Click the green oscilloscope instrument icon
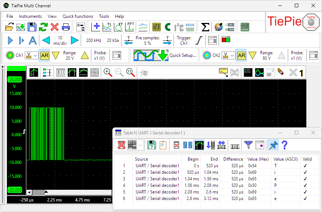 click(245, 27)
